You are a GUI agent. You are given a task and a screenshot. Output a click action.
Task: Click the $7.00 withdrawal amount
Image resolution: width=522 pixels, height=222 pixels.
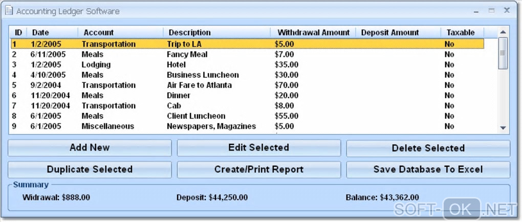click(285, 54)
